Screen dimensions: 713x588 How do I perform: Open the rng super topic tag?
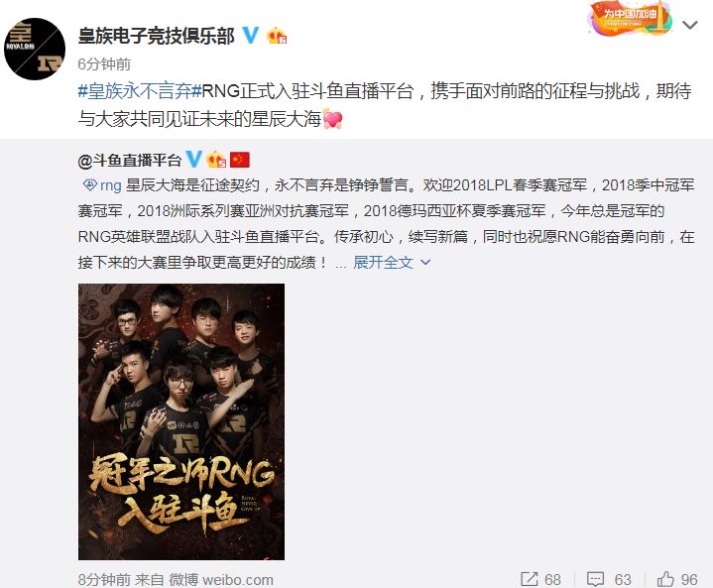pos(102,185)
